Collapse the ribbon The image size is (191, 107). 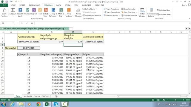click(189, 19)
